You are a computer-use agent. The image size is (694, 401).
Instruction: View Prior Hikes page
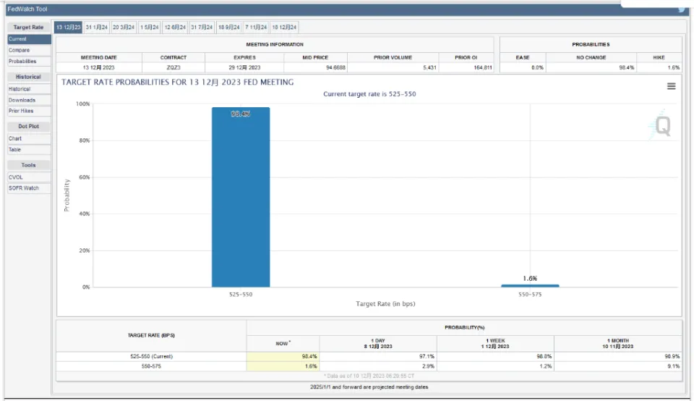pos(21,111)
